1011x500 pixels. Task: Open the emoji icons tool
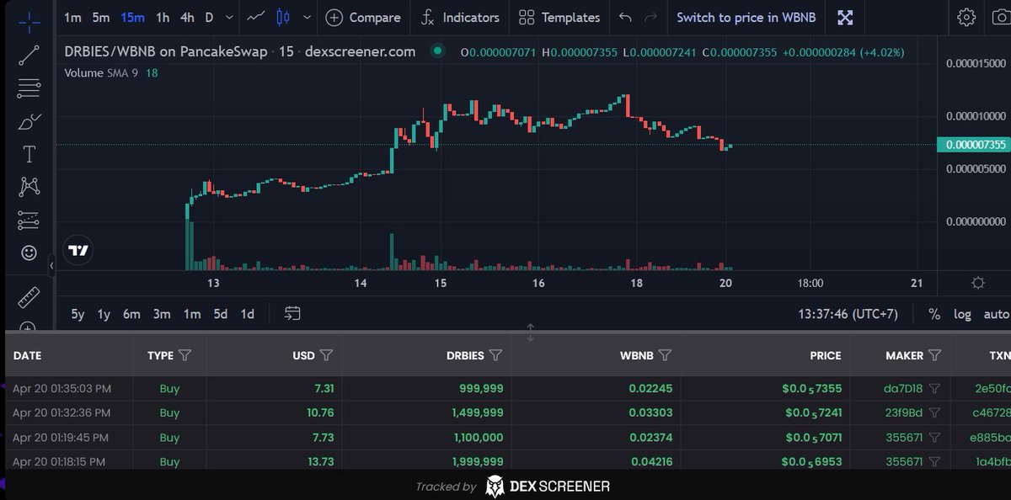coord(29,253)
